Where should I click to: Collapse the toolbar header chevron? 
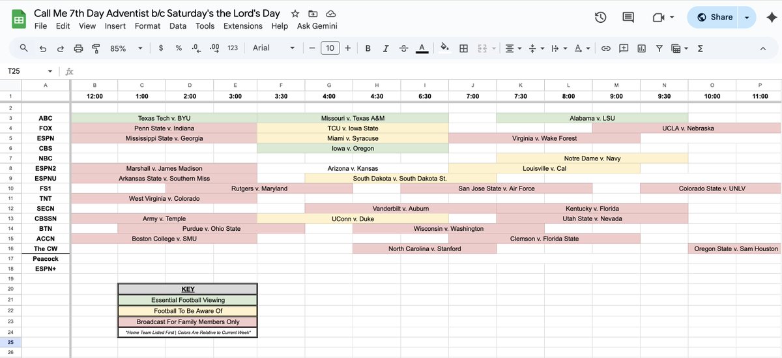click(763, 48)
